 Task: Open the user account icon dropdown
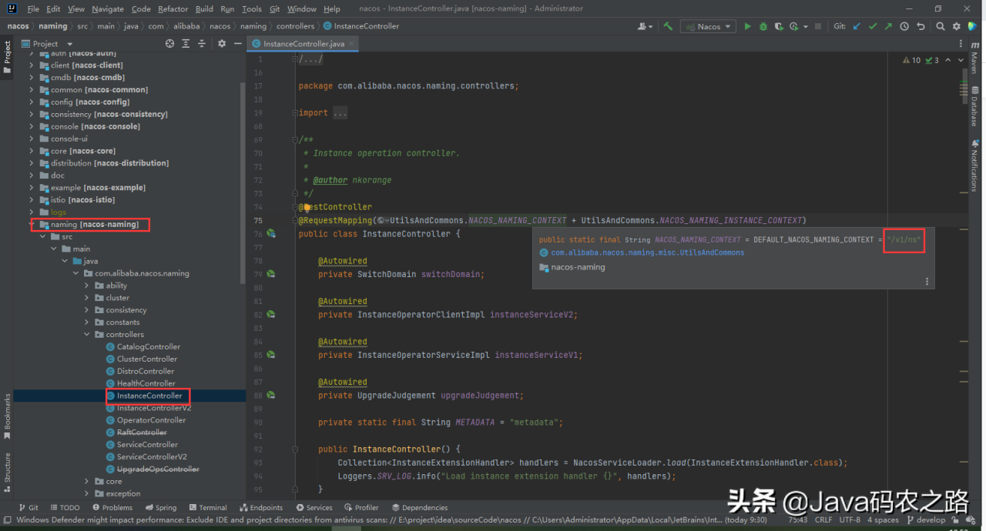coord(644,26)
